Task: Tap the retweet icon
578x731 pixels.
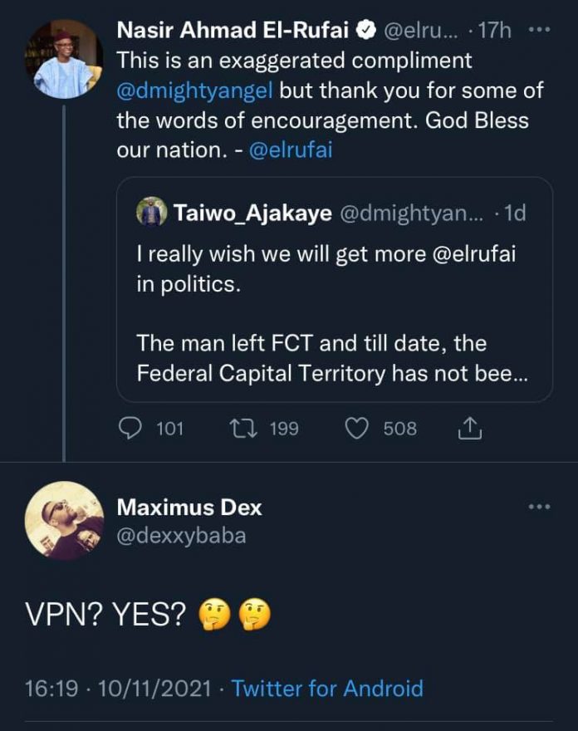Action: [241, 428]
